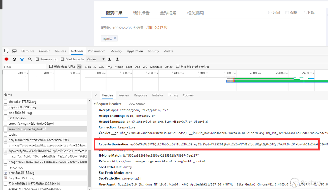Click the view source link
The height and width of the screenshot is (190, 328).
137,104
